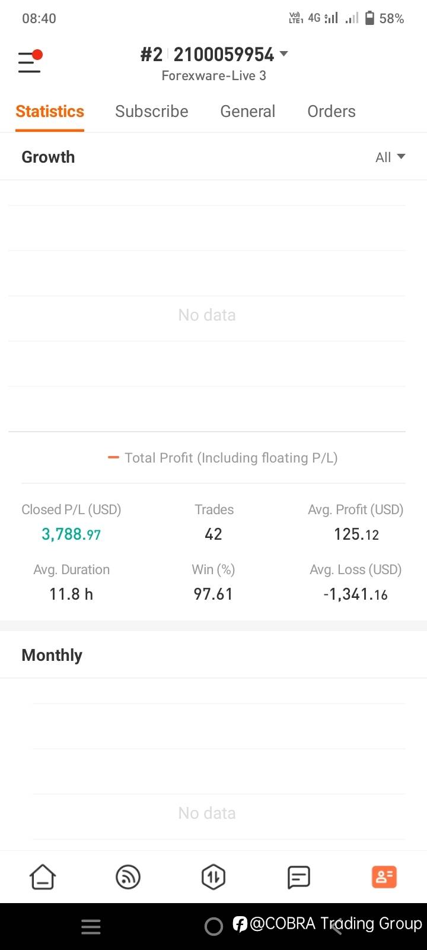Screen dimensions: 427x950
Task: Toggle Total Profit legend in Growth chart
Action: point(223,458)
